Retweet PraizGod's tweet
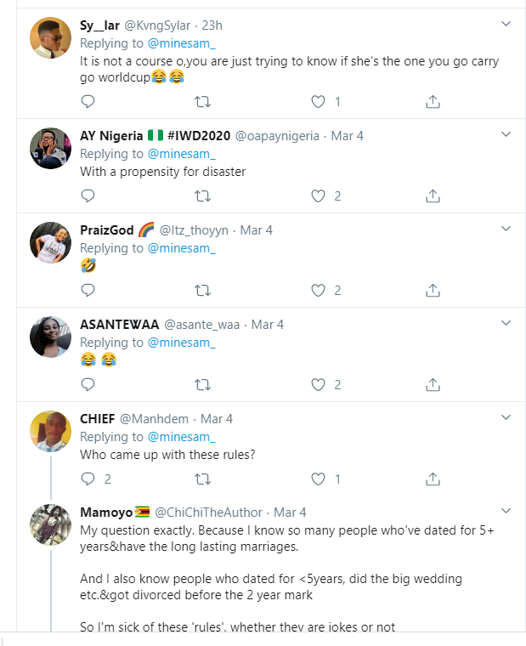526x646 pixels. (203, 291)
